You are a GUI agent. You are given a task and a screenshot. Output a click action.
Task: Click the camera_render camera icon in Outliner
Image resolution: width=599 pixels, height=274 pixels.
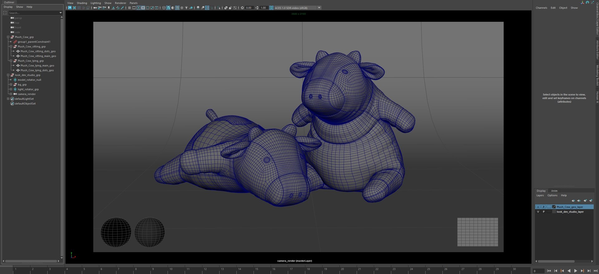pos(15,94)
